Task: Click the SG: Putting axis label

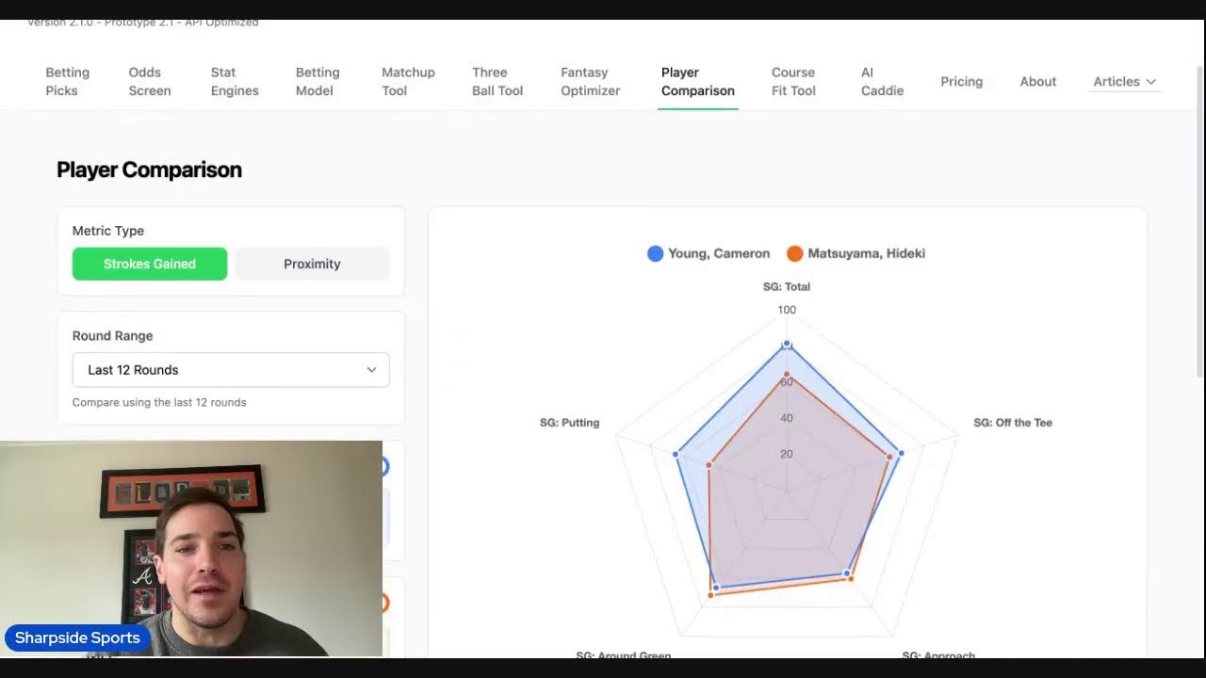Action: click(x=569, y=423)
